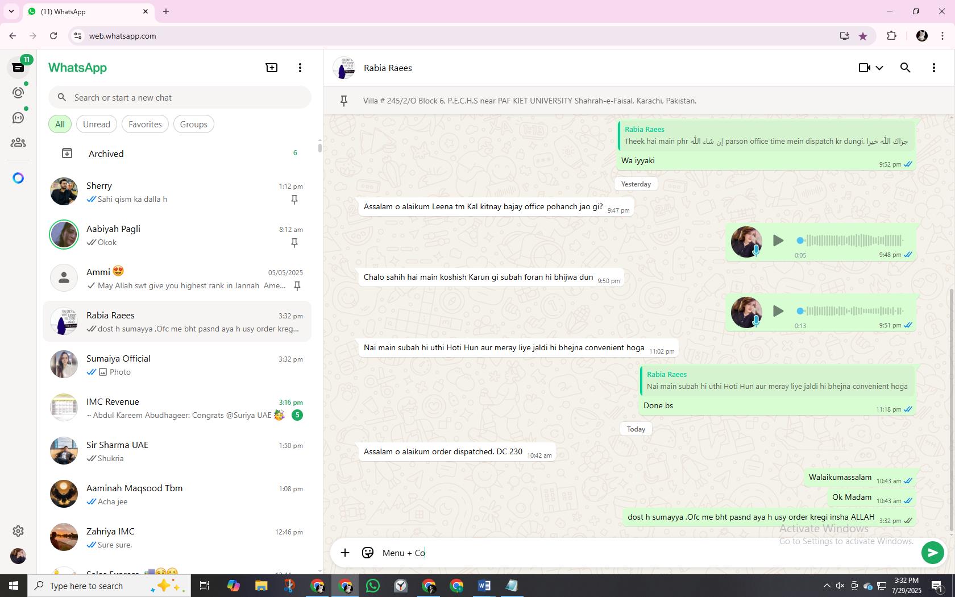Select the Unread filter
The width and height of the screenshot is (955, 597).
click(97, 125)
